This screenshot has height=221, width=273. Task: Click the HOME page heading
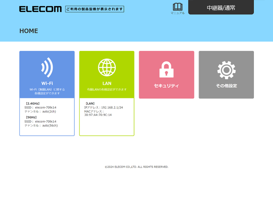tap(29, 31)
